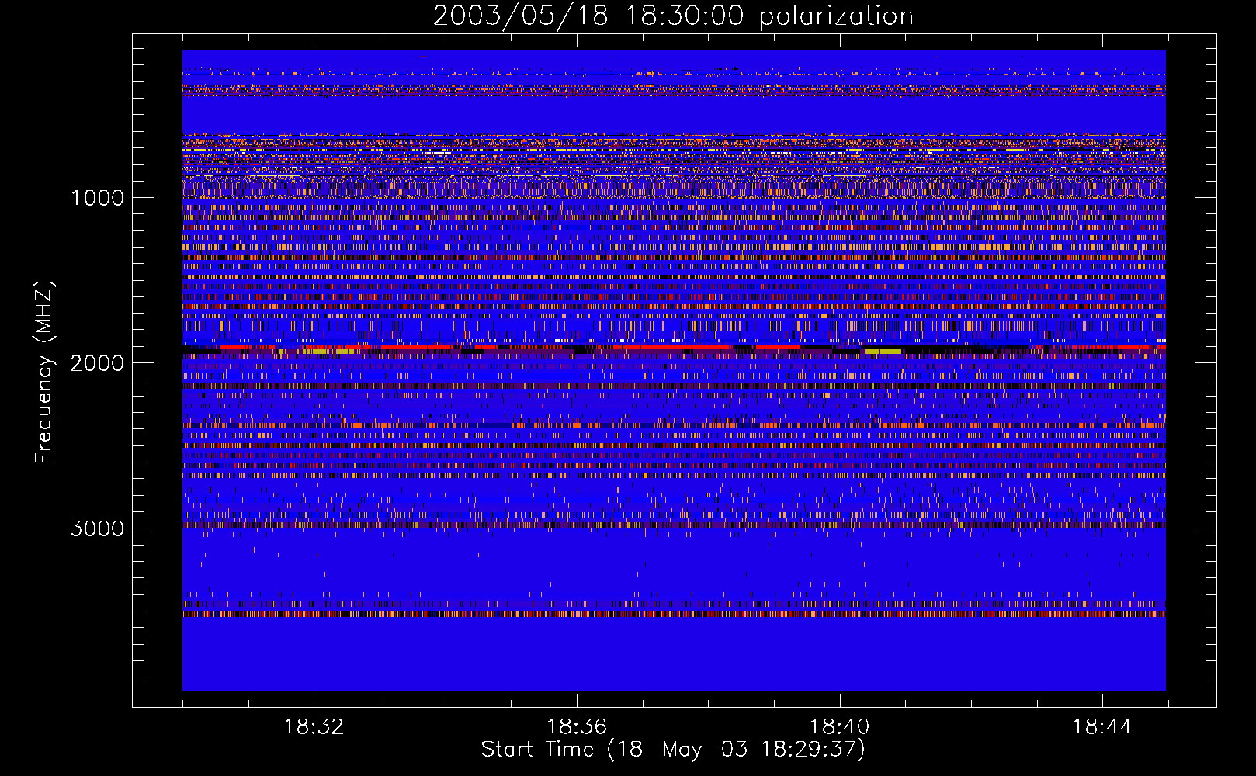Click the plot title '2003/05/18 18:30:00 polarization'

pos(673,16)
